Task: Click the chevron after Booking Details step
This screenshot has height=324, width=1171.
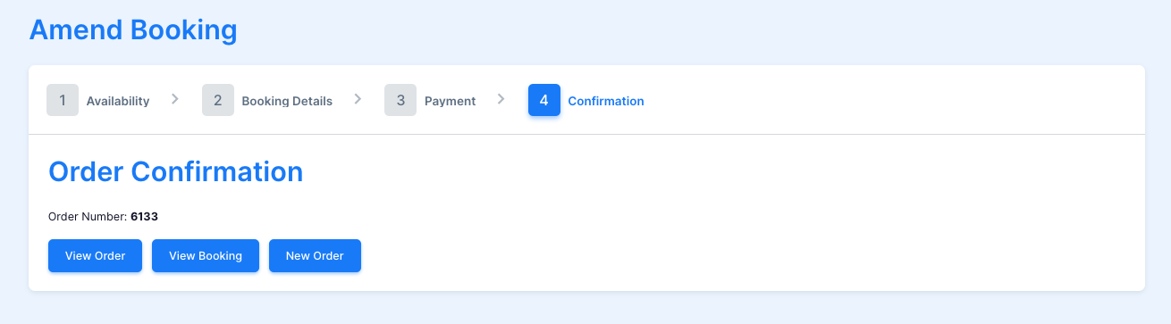Action: click(358, 98)
